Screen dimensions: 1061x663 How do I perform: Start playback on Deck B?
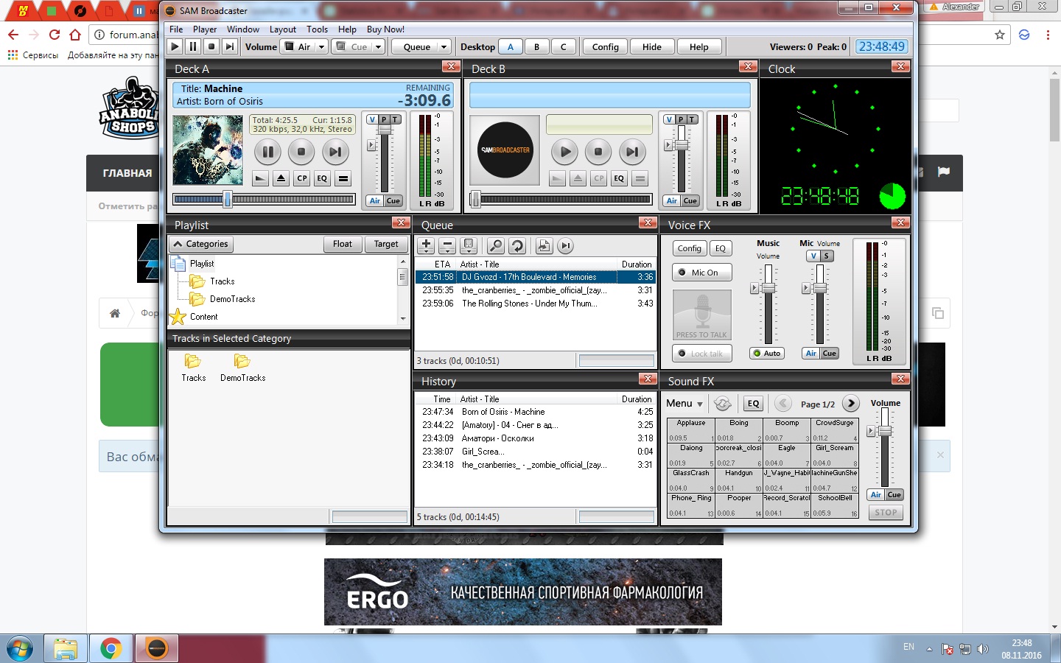pos(565,152)
